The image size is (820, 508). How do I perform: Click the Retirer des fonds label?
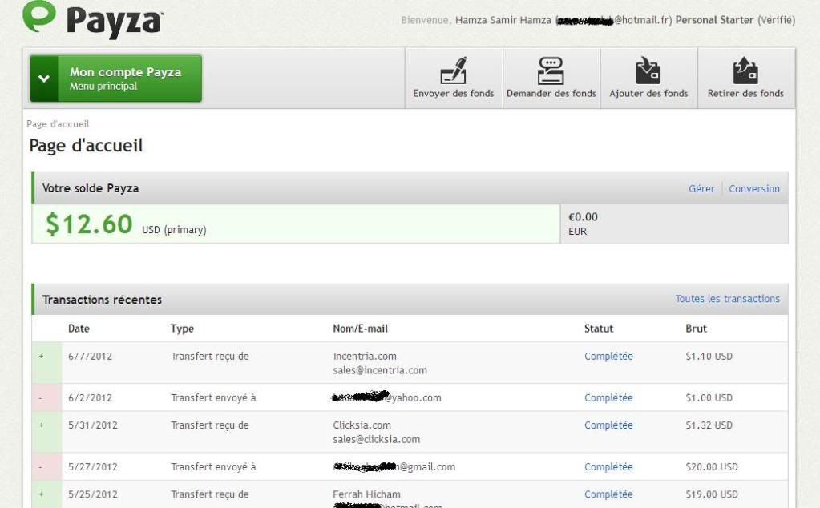click(745, 94)
